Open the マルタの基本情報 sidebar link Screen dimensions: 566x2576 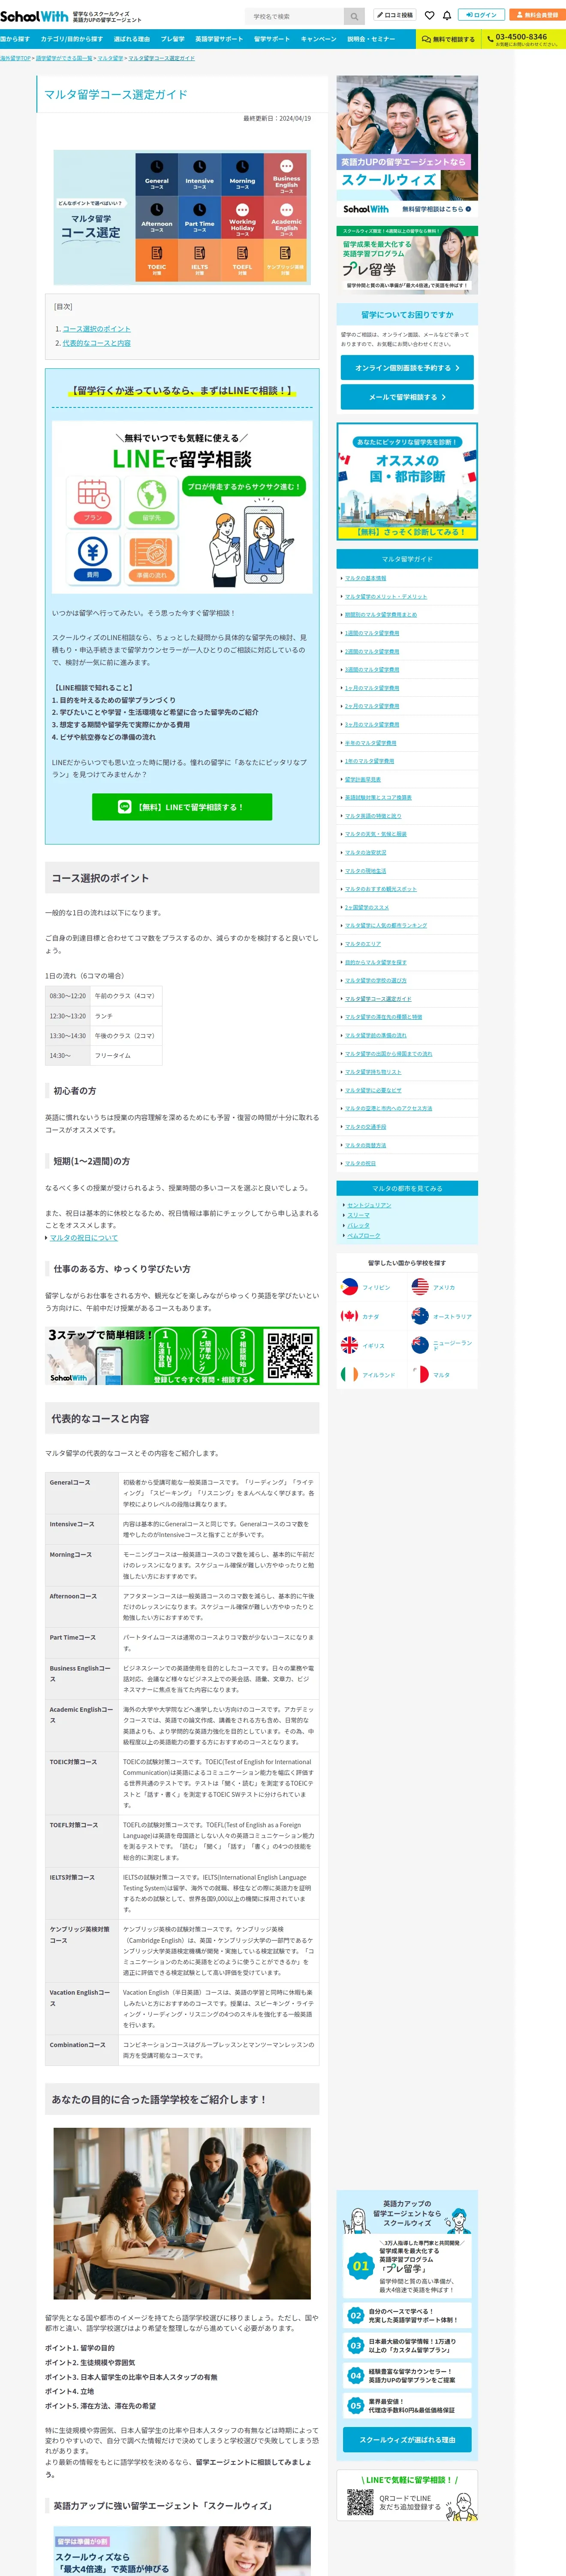click(365, 578)
